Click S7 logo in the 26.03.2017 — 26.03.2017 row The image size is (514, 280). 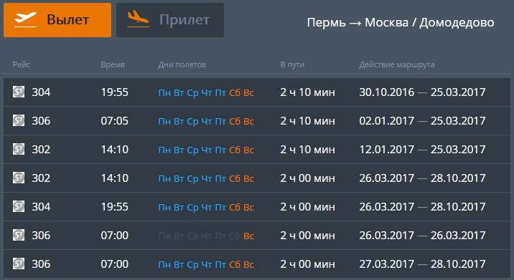(x=19, y=235)
